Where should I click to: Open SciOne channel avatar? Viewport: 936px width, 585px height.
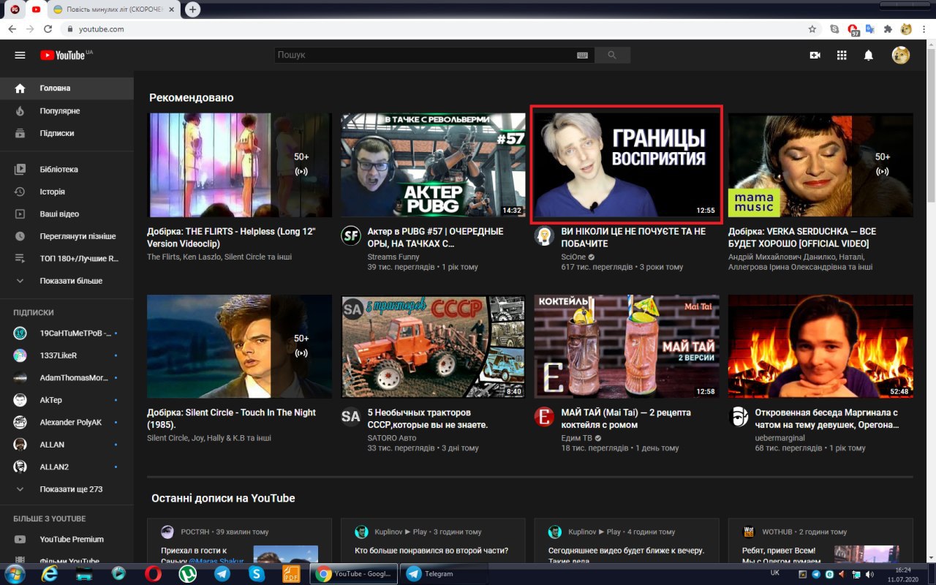[544, 235]
